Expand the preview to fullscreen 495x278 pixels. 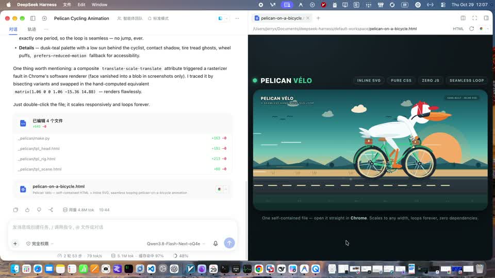coord(475,19)
